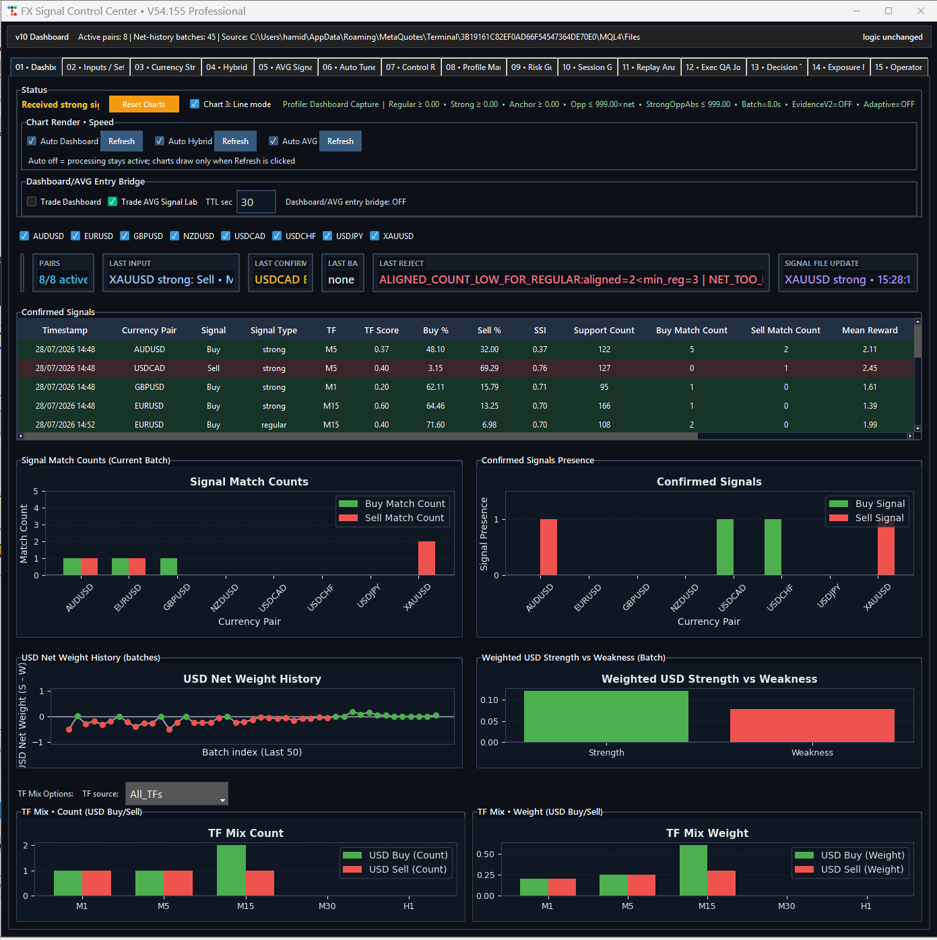Click the green Strength bar
937x940 pixels.
click(606, 716)
